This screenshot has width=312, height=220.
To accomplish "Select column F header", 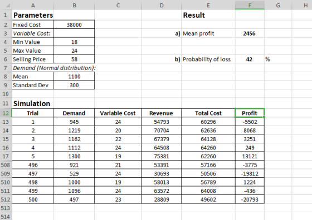I will click(x=250, y=5).
